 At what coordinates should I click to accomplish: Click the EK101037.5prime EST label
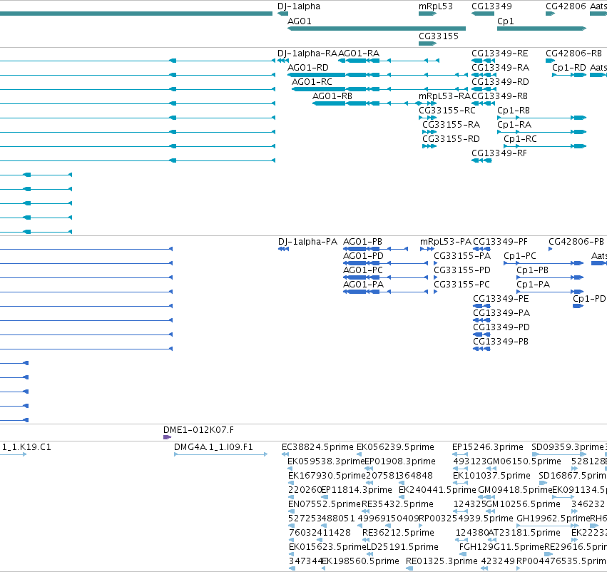coord(491,476)
